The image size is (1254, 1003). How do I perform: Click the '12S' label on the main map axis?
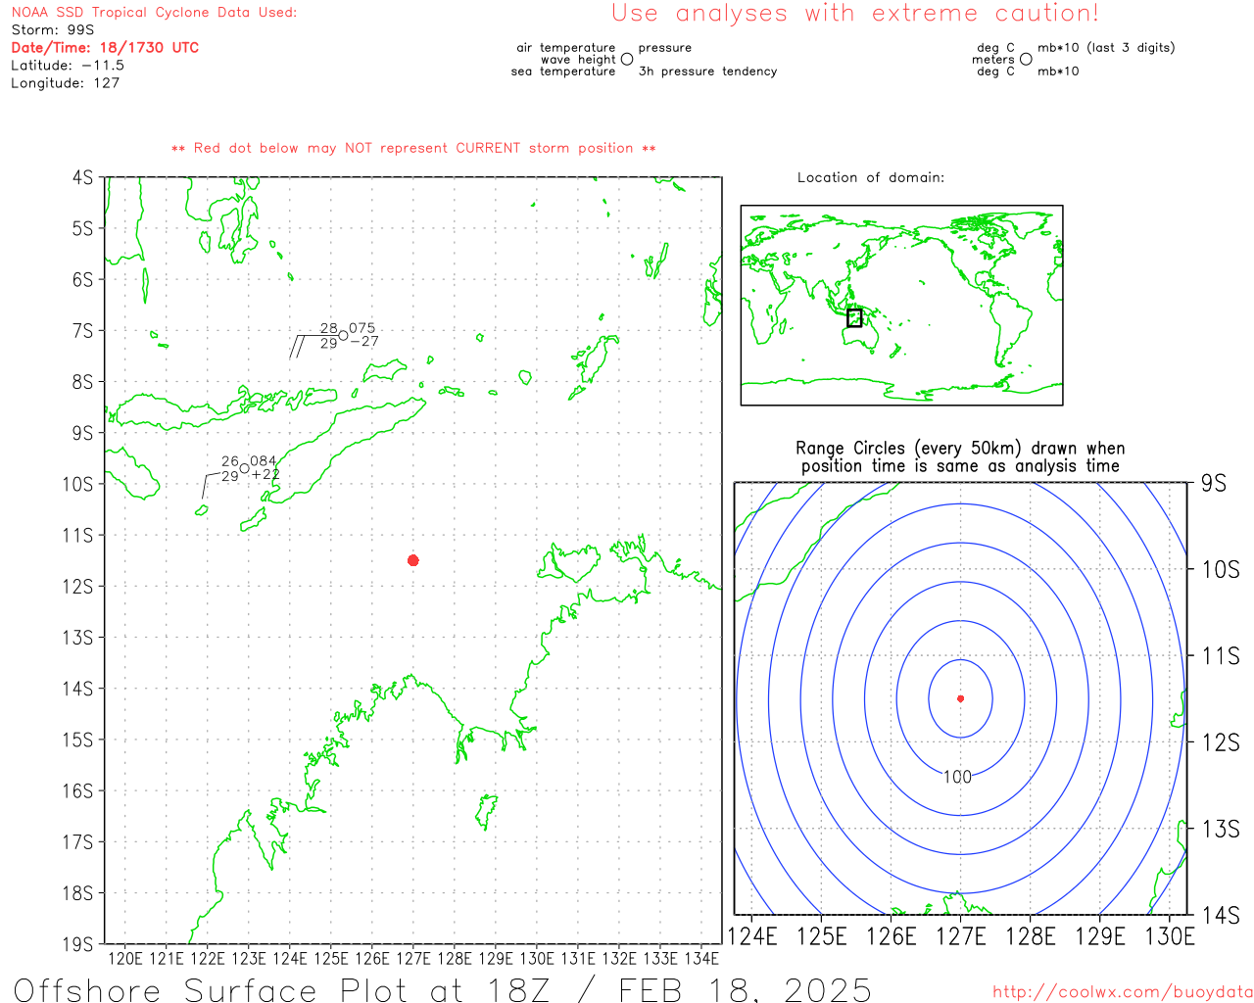pos(78,586)
